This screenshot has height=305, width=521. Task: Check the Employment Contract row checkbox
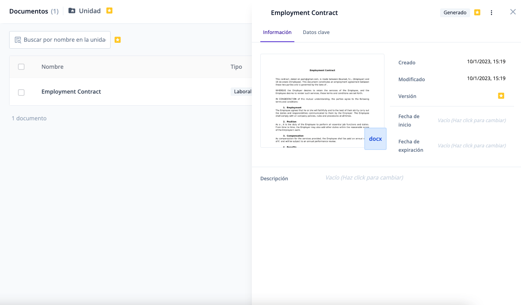(x=21, y=93)
